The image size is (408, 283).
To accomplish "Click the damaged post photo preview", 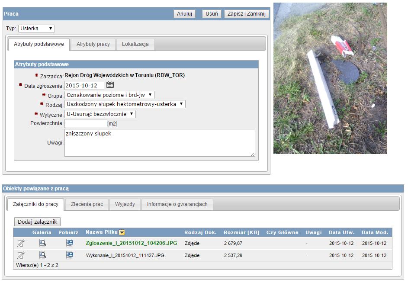I will tap(330, 78).
